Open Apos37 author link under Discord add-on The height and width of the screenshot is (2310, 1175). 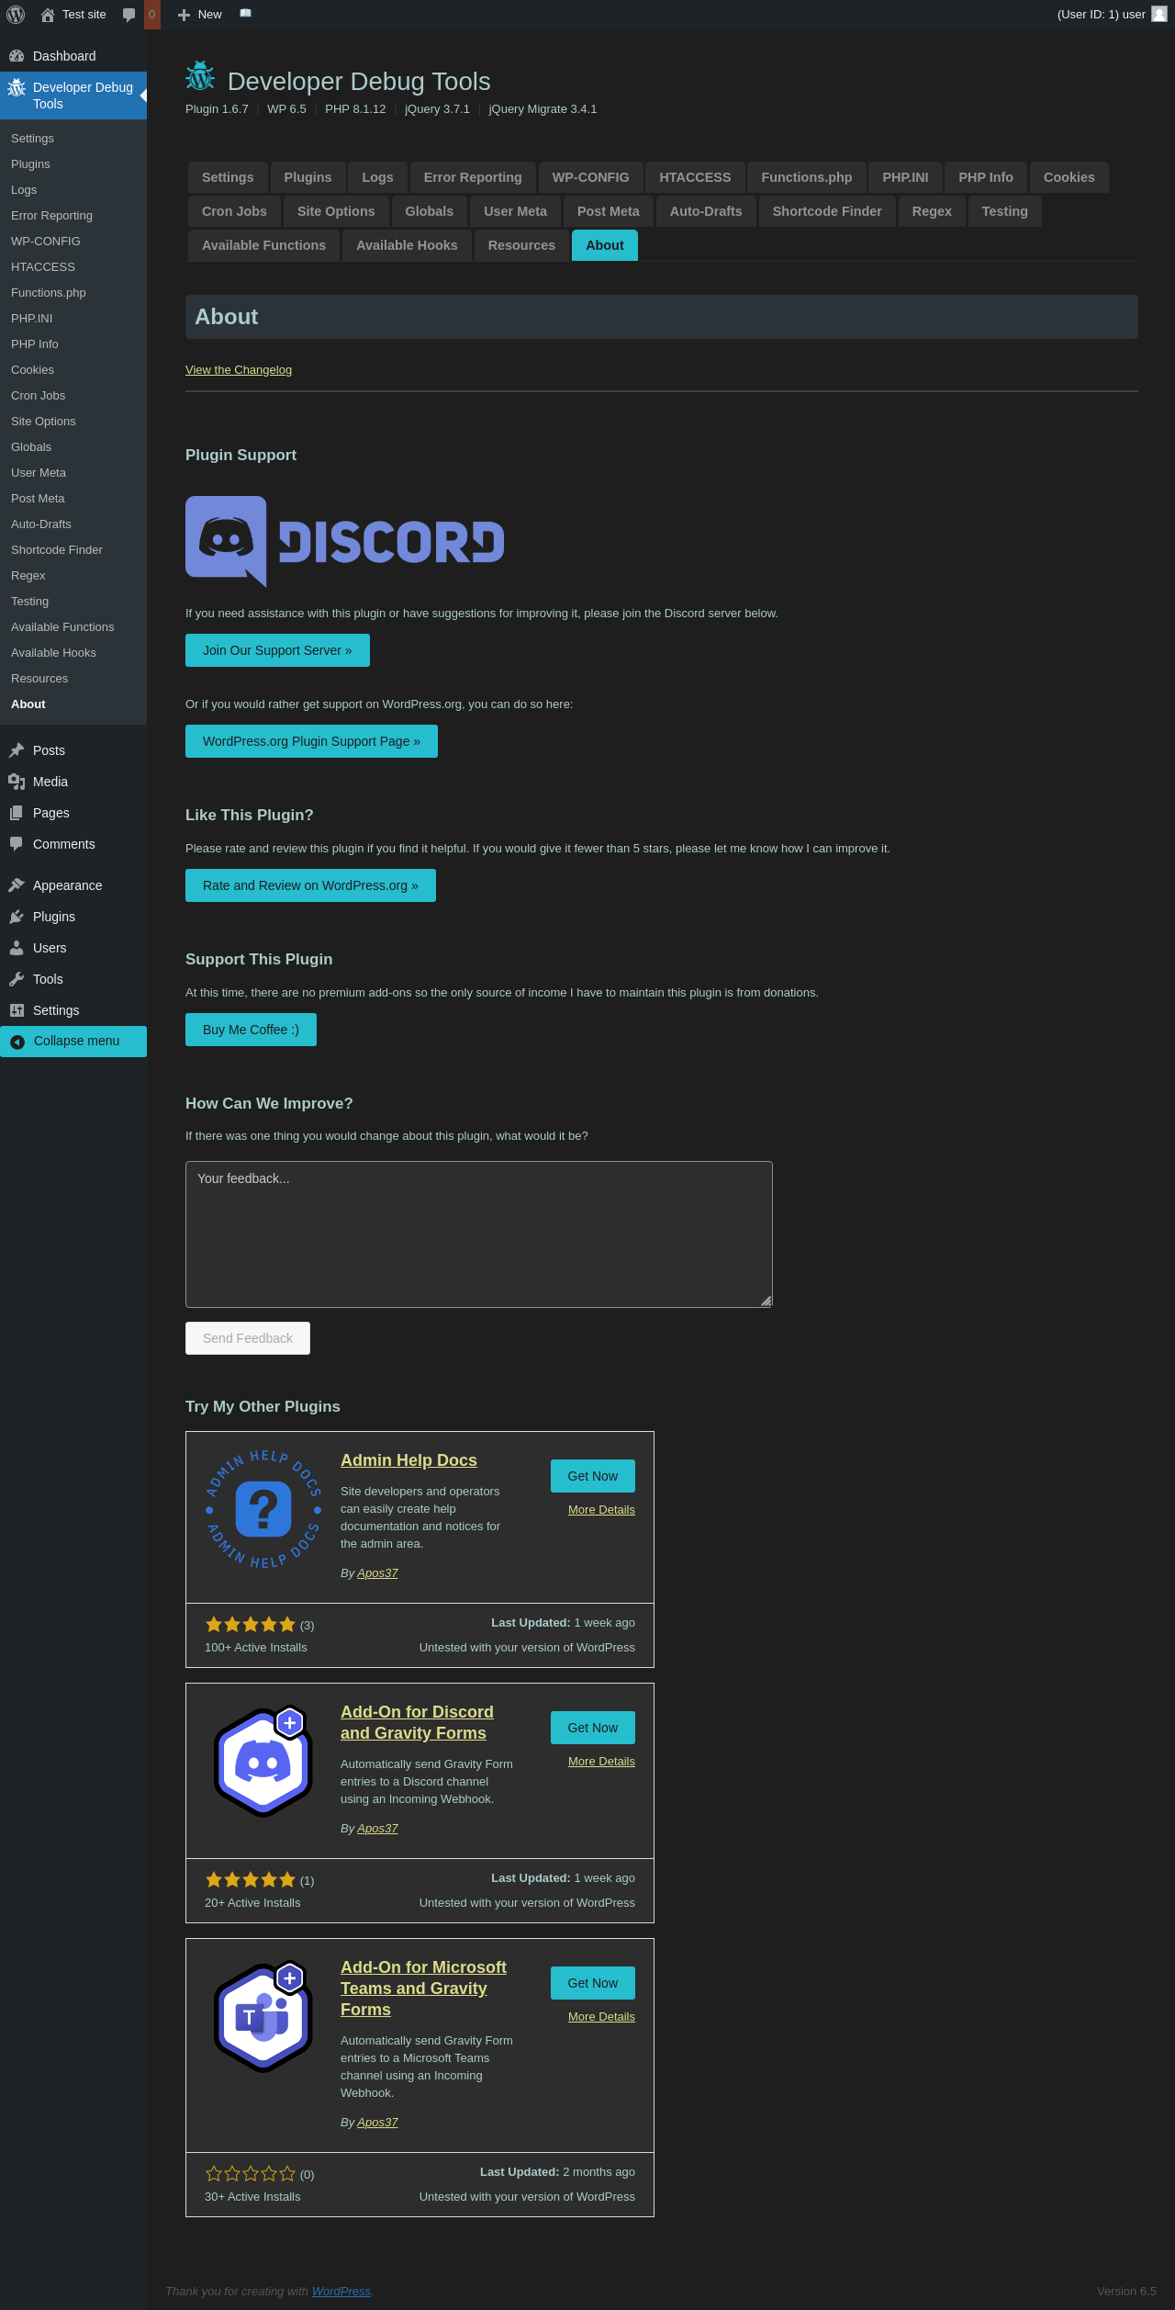point(377,1829)
